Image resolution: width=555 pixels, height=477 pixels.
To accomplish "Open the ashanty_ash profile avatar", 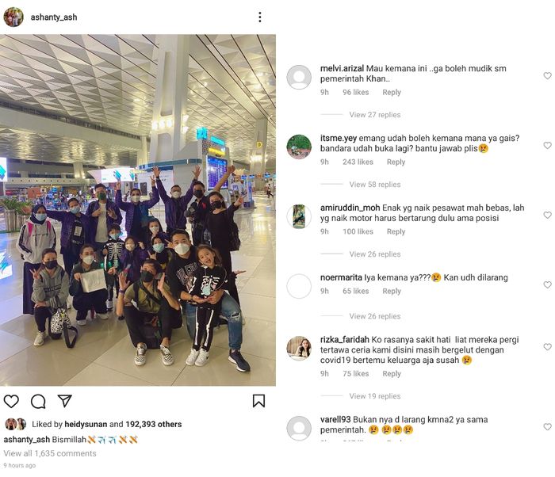I will [13, 17].
